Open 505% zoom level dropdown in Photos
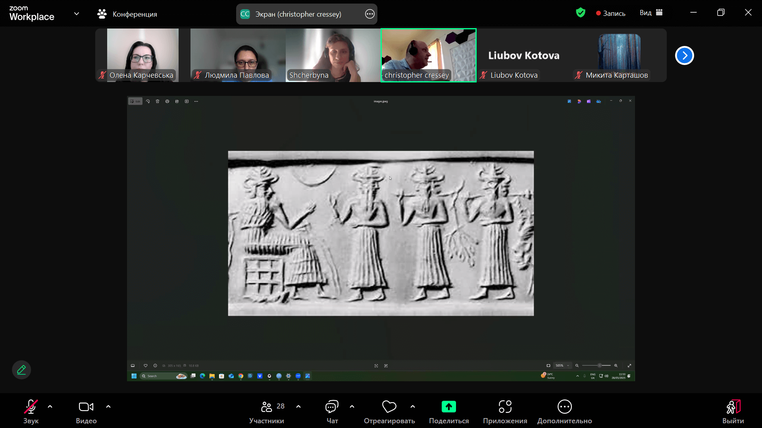762x428 pixels. click(562, 366)
